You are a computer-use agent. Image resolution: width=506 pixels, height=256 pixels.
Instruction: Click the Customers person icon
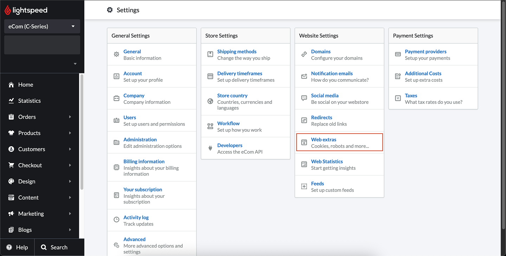(11, 149)
